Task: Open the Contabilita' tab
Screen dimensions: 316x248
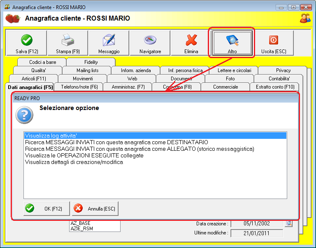Action: click(x=279, y=79)
